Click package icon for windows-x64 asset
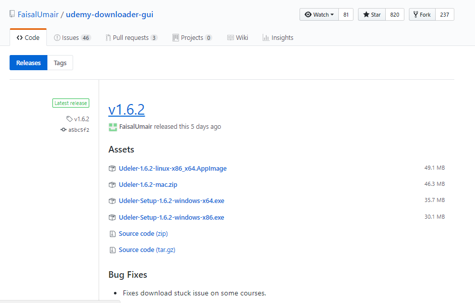This screenshot has width=475, height=303. [x=112, y=201]
